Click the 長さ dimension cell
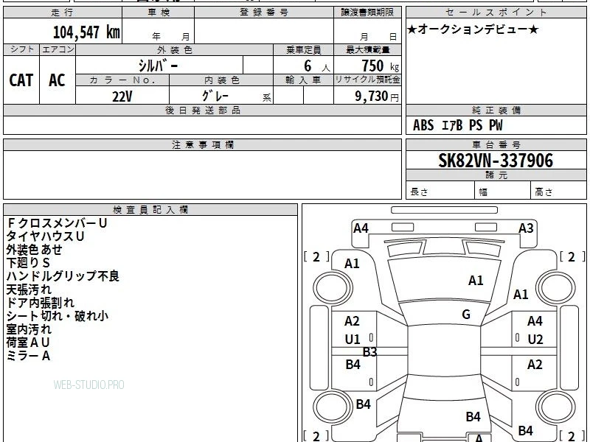 tap(440, 190)
